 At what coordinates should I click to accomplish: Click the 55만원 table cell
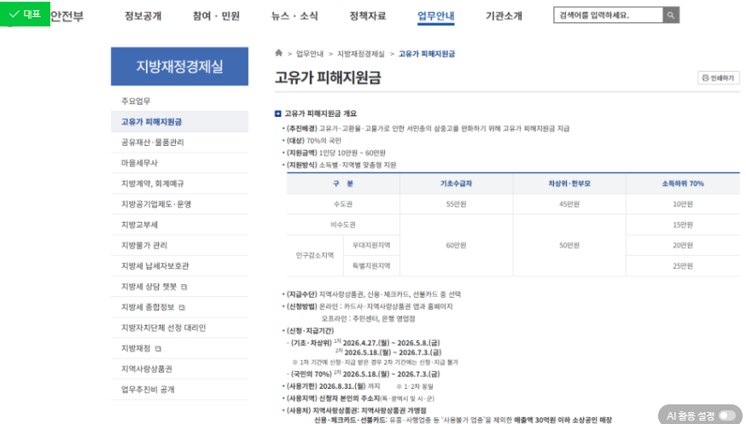(x=457, y=205)
